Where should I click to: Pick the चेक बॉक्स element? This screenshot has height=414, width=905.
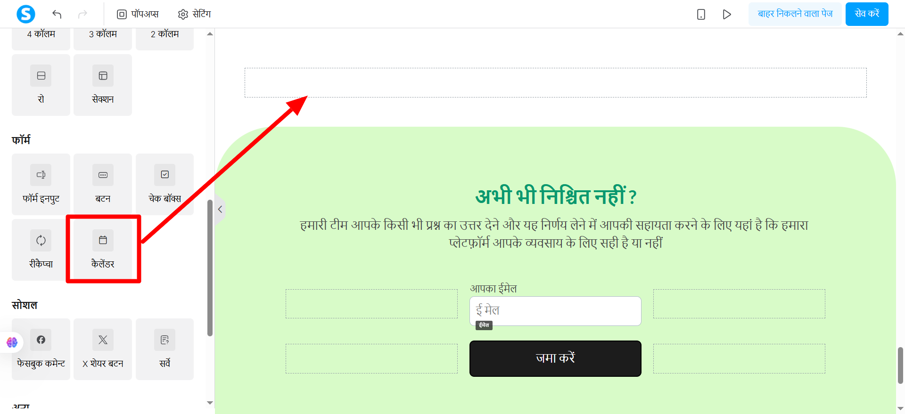165,184
